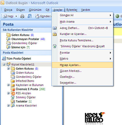Open the Seçenekler menu item
This screenshot has width=122, height=125.
pyautogui.click(x=82, y=83)
